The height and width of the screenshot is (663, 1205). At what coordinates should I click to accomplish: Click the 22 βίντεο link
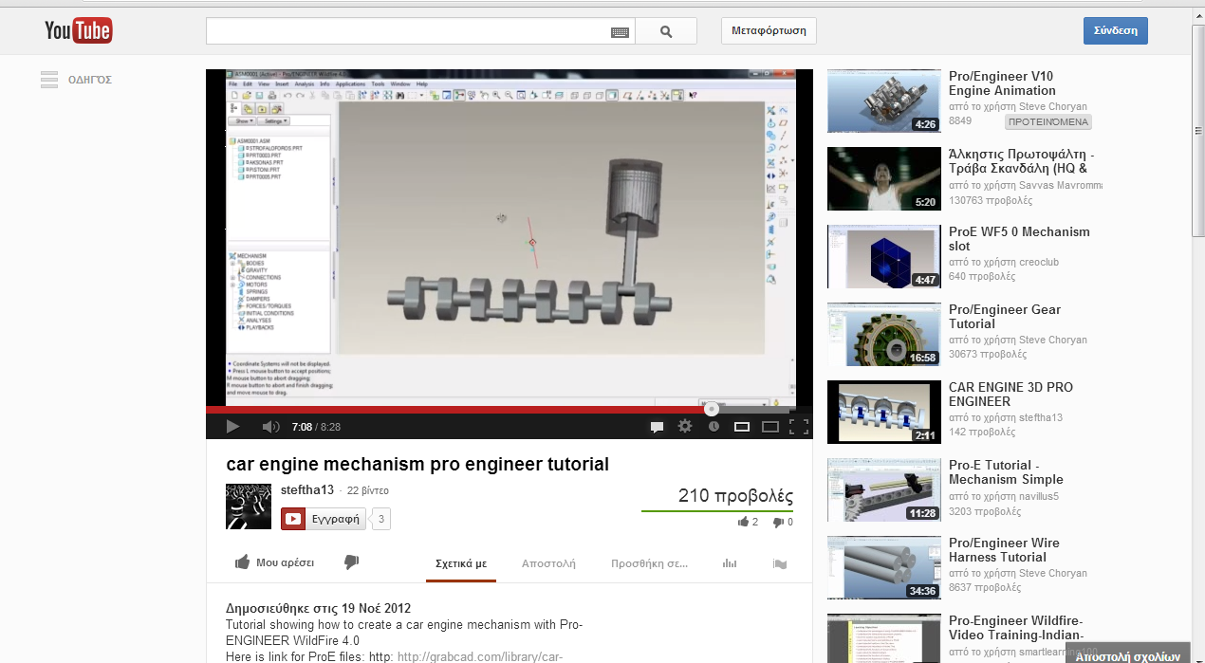click(368, 491)
